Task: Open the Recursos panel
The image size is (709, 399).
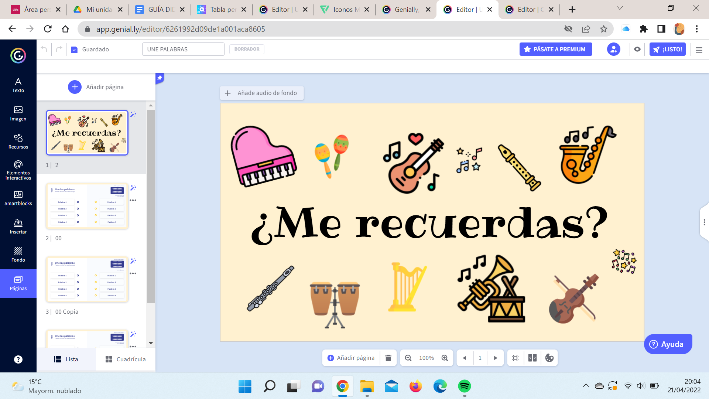Action: [18, 141]
